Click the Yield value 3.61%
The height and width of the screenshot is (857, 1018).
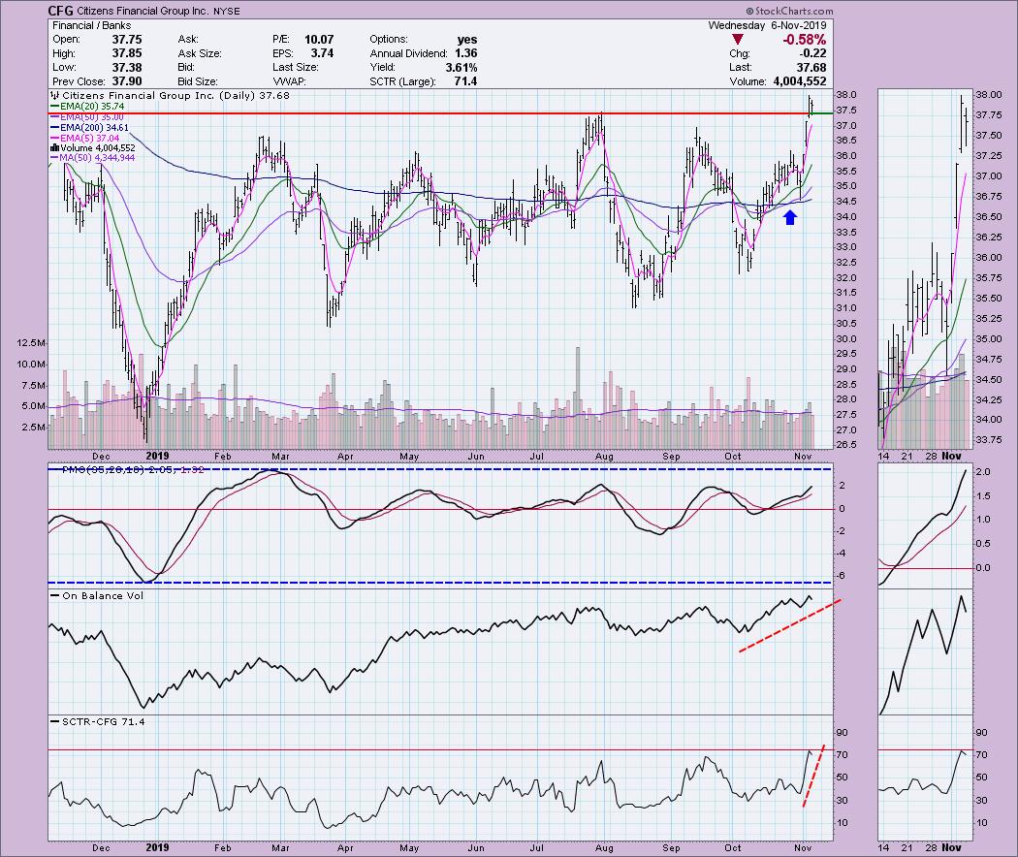pyautogui.click(x=461, y=68)
